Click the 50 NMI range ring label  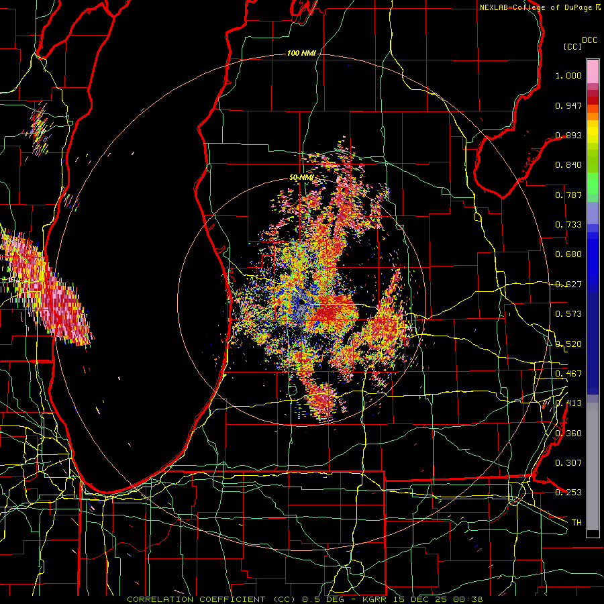click(301, 177)
